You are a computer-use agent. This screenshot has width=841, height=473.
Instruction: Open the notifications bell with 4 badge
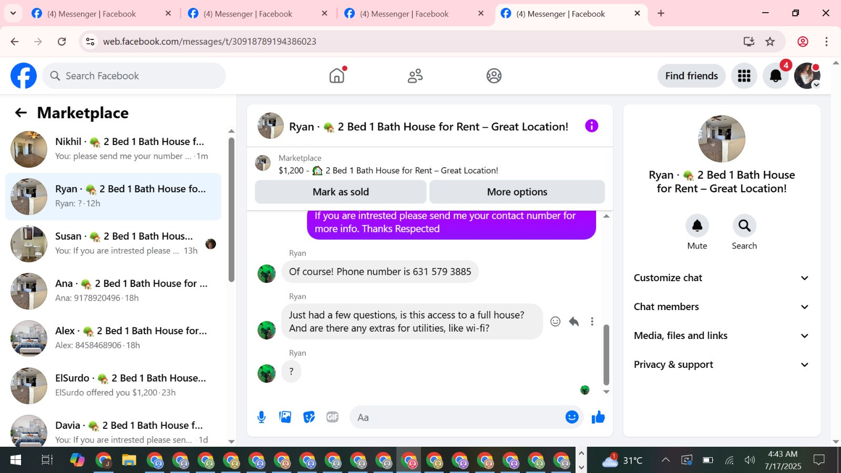point(776,76)
